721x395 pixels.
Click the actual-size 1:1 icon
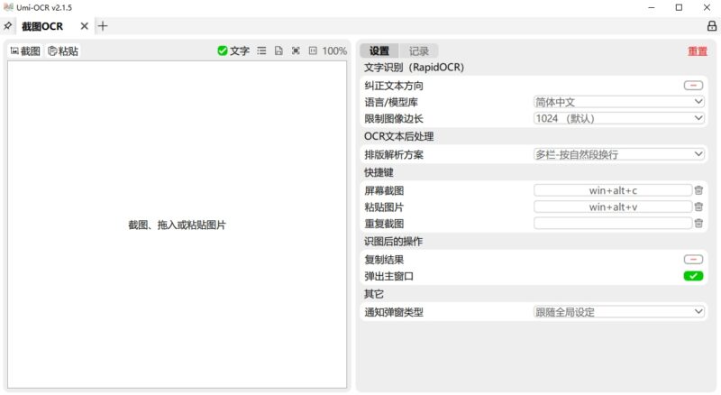313,51
